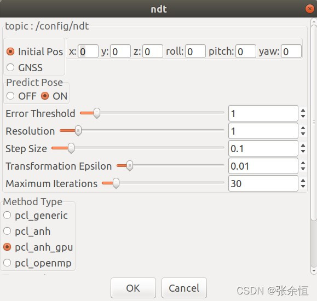Decrease Step Size with down arrow
This screenshot has width=317, height=301.
303,152
